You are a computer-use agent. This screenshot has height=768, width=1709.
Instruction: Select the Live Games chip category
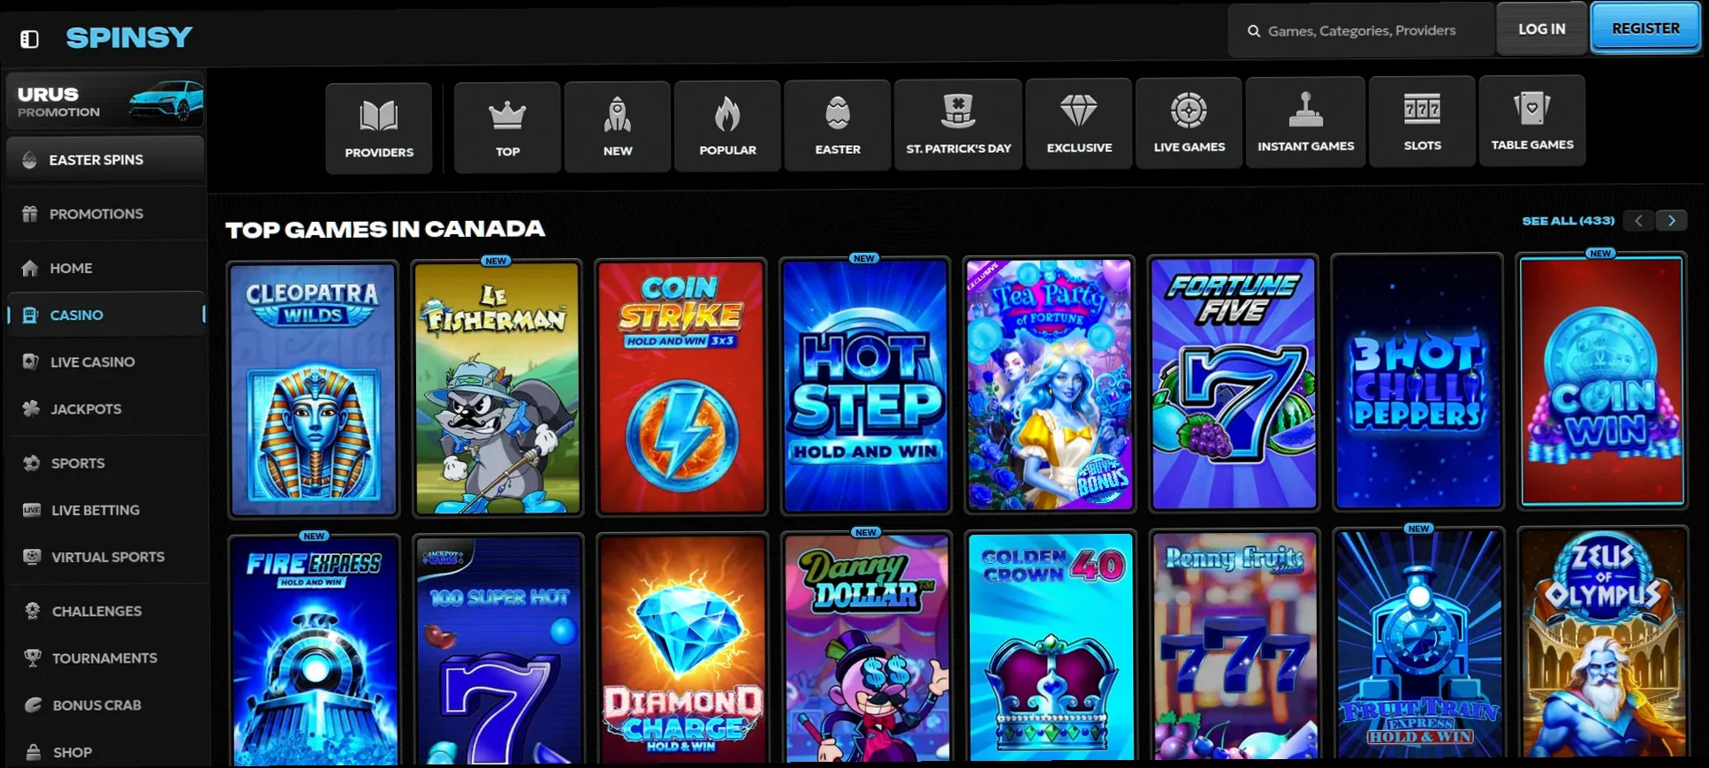point(1189,122)
